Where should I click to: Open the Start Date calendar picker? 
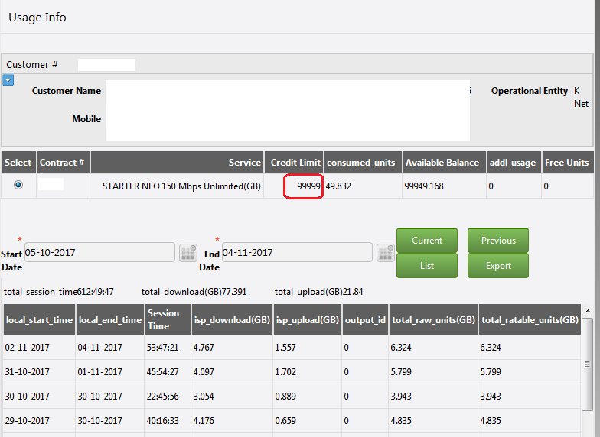188,252
